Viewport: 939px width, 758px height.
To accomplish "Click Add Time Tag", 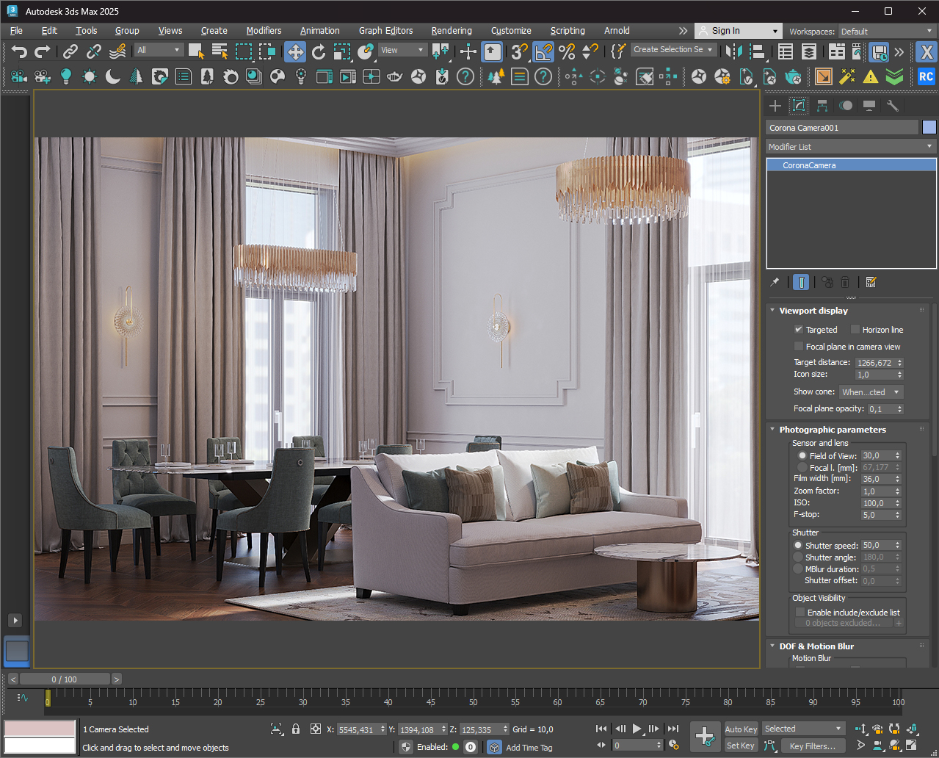I will (x=529, y=748).
